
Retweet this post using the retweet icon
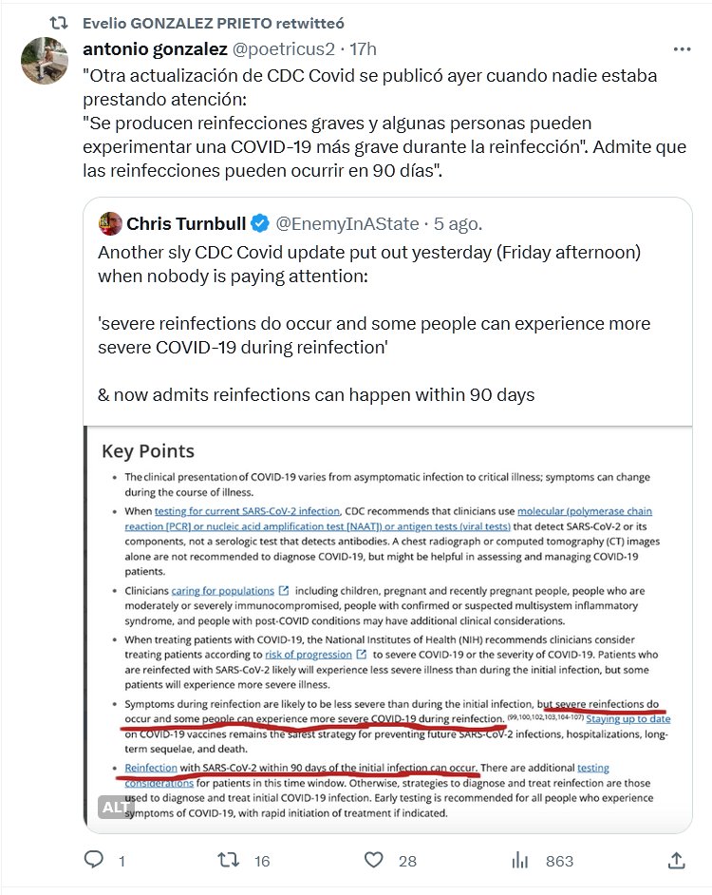point(229,860)
